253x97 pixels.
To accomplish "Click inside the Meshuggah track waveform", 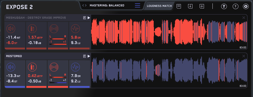I will click(x=169, y=32).
